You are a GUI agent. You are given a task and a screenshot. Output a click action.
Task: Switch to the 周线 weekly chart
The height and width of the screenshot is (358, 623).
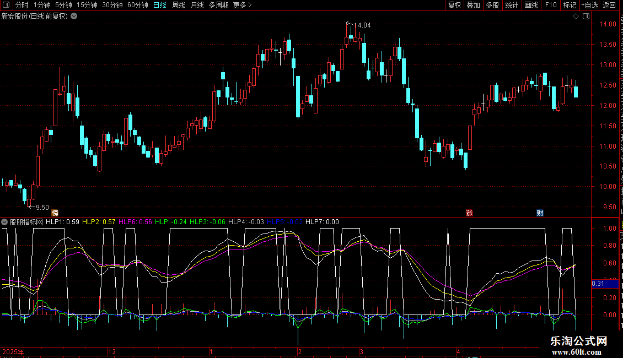pyautogui.click(x=179, y=5)
